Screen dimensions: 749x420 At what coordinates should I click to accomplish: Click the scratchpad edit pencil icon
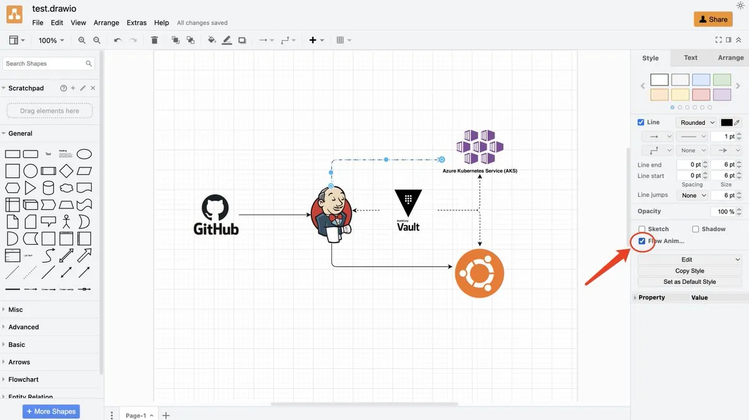[83, 88]
